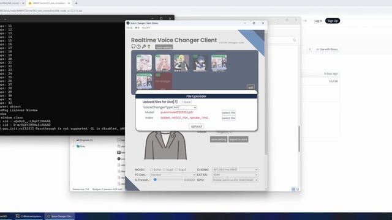Viewport: 392px width, 220px height.
Task: Click the export to onnx button
Action: coord(238,139)
